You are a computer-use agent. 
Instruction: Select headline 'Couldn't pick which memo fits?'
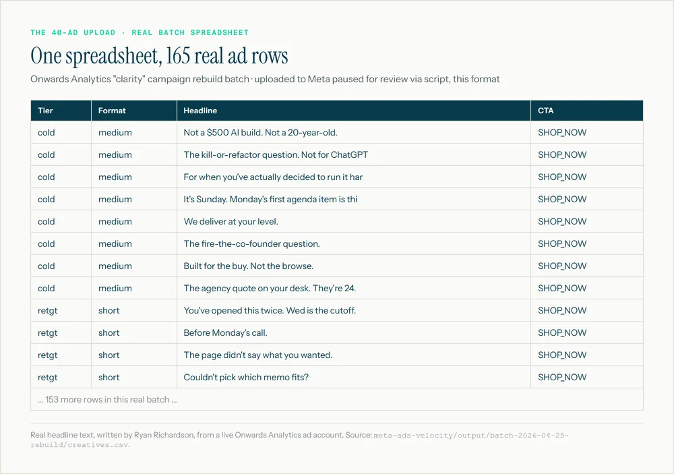[x=246, y=377]
